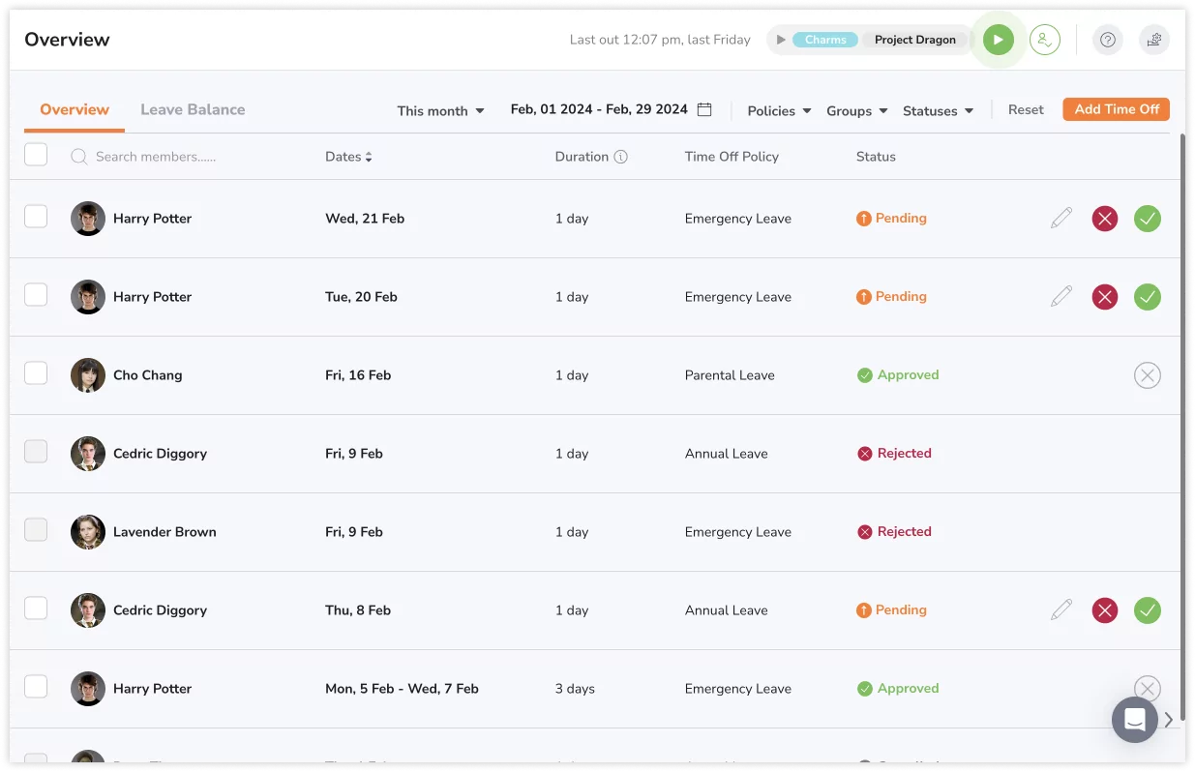
Task: Edit Cedric Diggory's Thu, 8 Feb request
Action: pyautogui.click(x=1061, y=610)
